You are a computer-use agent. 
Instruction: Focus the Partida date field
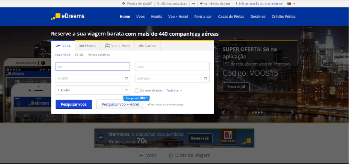click(x=93, y=78)
